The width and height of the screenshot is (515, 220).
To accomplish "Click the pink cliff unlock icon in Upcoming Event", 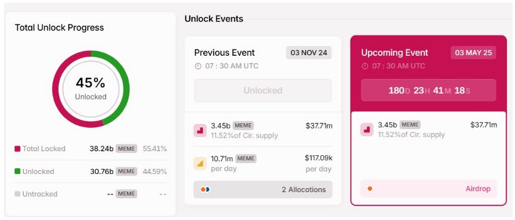I will (x=367, y=130).
